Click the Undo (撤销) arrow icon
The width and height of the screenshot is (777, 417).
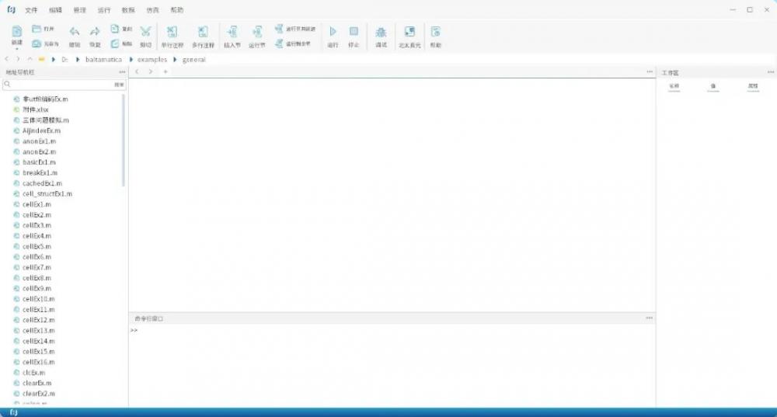[75, 32]
